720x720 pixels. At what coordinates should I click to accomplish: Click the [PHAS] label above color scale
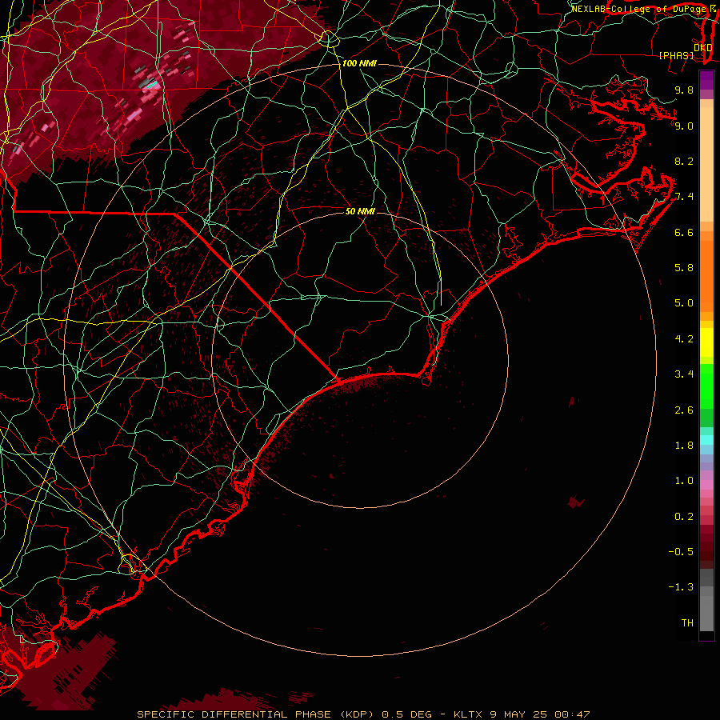coord(676,56)
